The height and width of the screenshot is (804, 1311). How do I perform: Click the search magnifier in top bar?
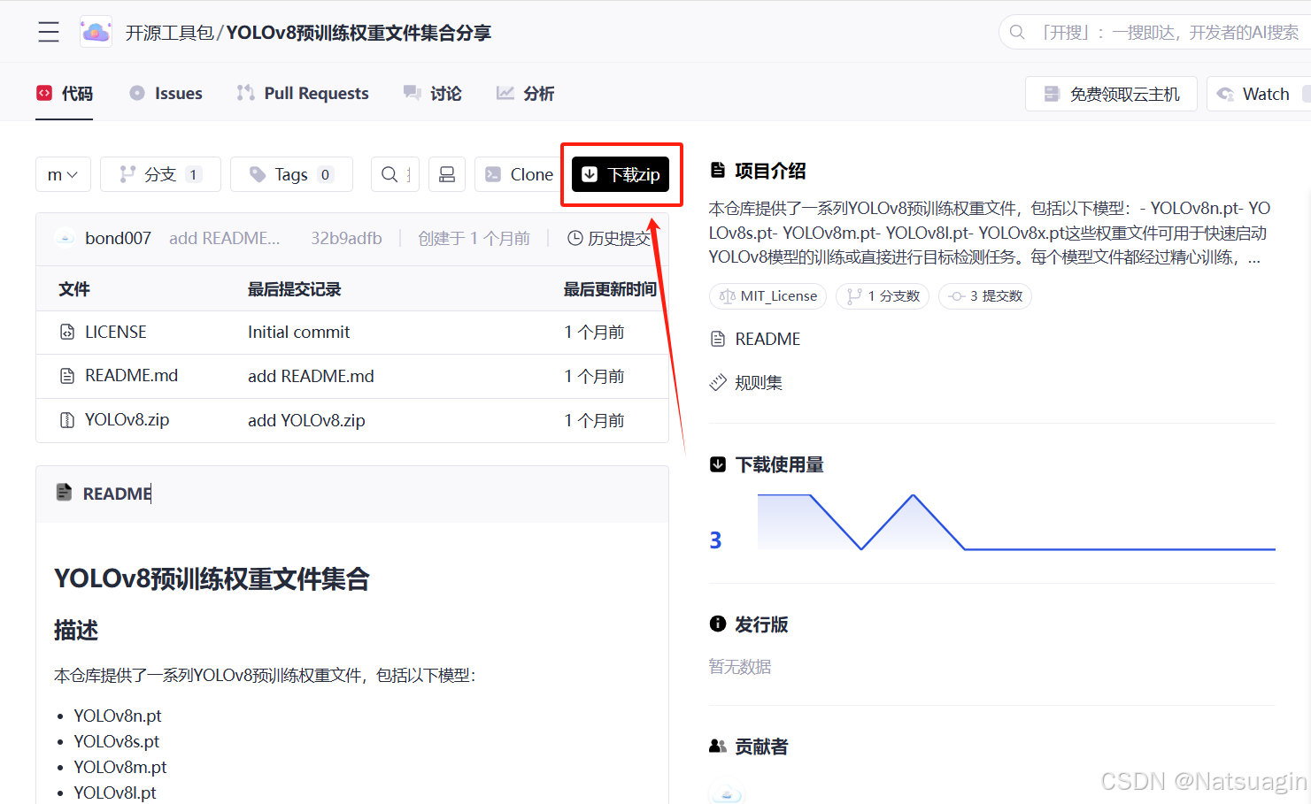tap(1017, 33)
